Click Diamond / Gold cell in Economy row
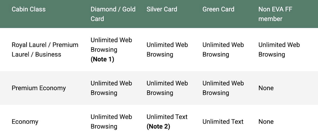Image resolution: width=318 pixels, height=136 pixels. [x=111, y=122]
